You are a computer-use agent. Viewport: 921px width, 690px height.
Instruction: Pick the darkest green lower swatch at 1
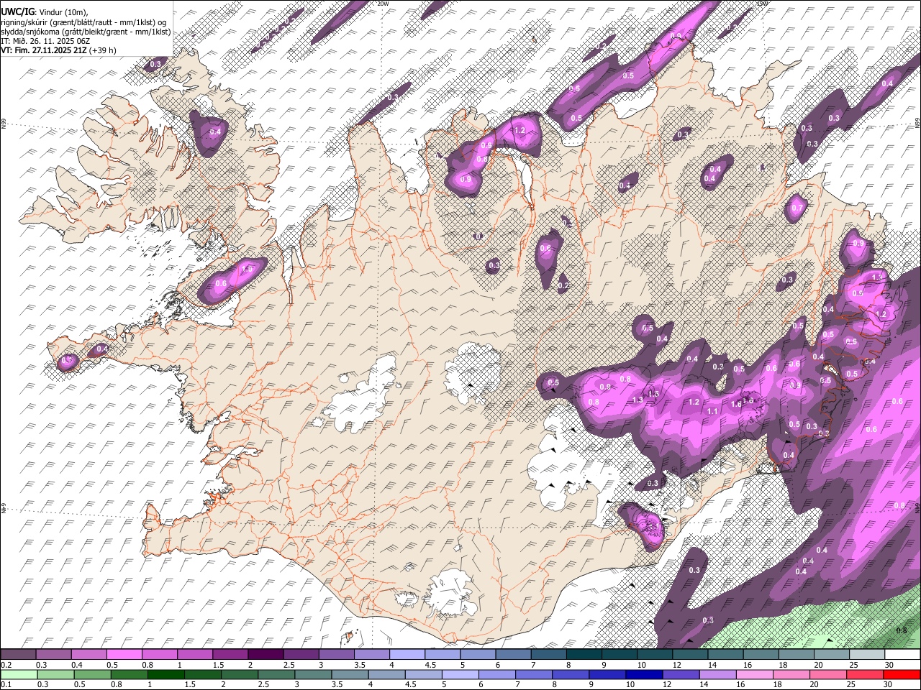166,674
